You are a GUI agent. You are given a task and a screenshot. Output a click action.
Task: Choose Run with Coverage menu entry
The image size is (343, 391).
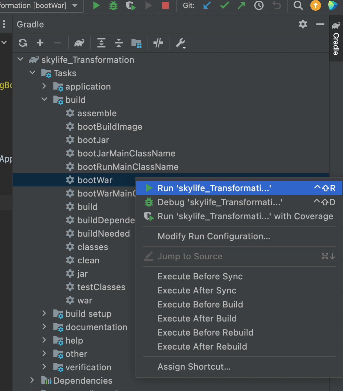(x=239, y=216)
